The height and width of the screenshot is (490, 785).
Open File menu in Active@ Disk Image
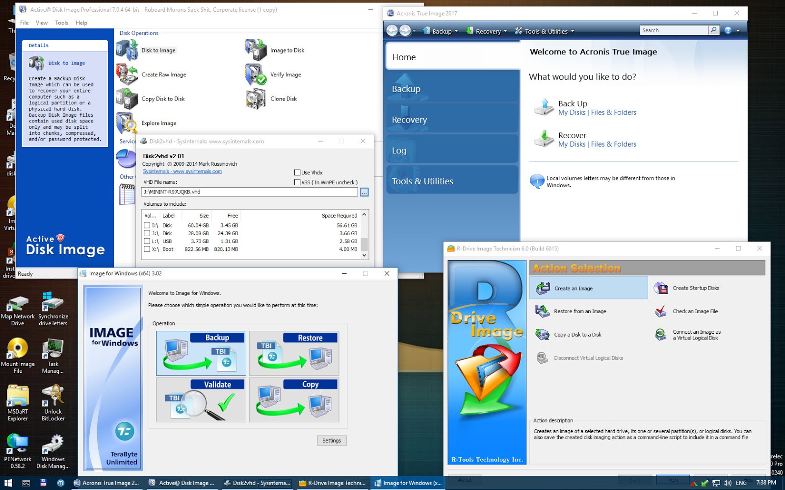point(25,23)
